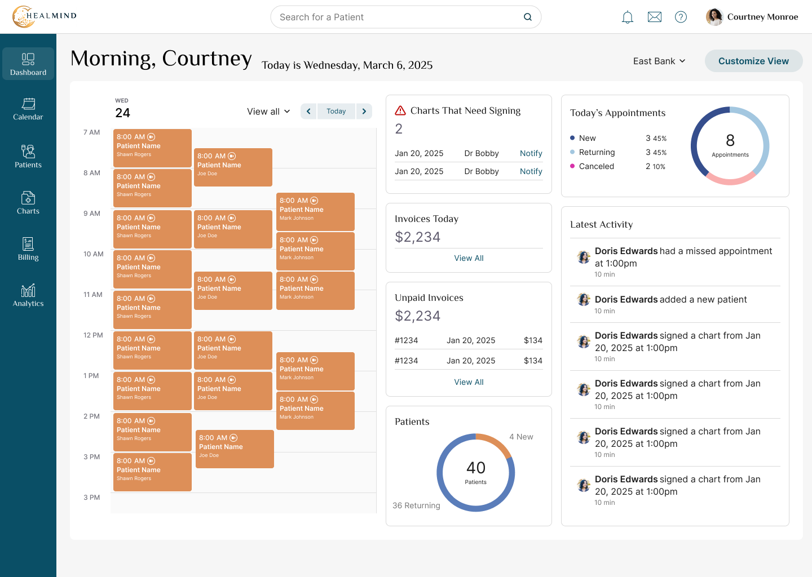Select the Dashboard sidebar item
Viewport: 812px width, 577px height.
[x=28, y=64]
